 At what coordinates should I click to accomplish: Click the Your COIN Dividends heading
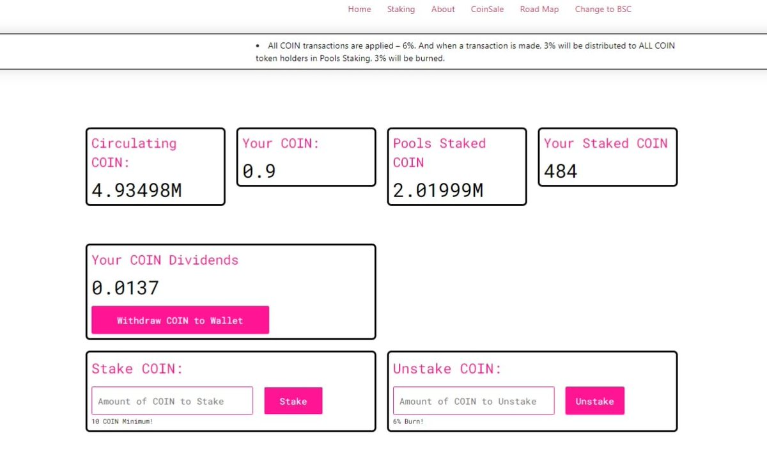click(165, 260)
